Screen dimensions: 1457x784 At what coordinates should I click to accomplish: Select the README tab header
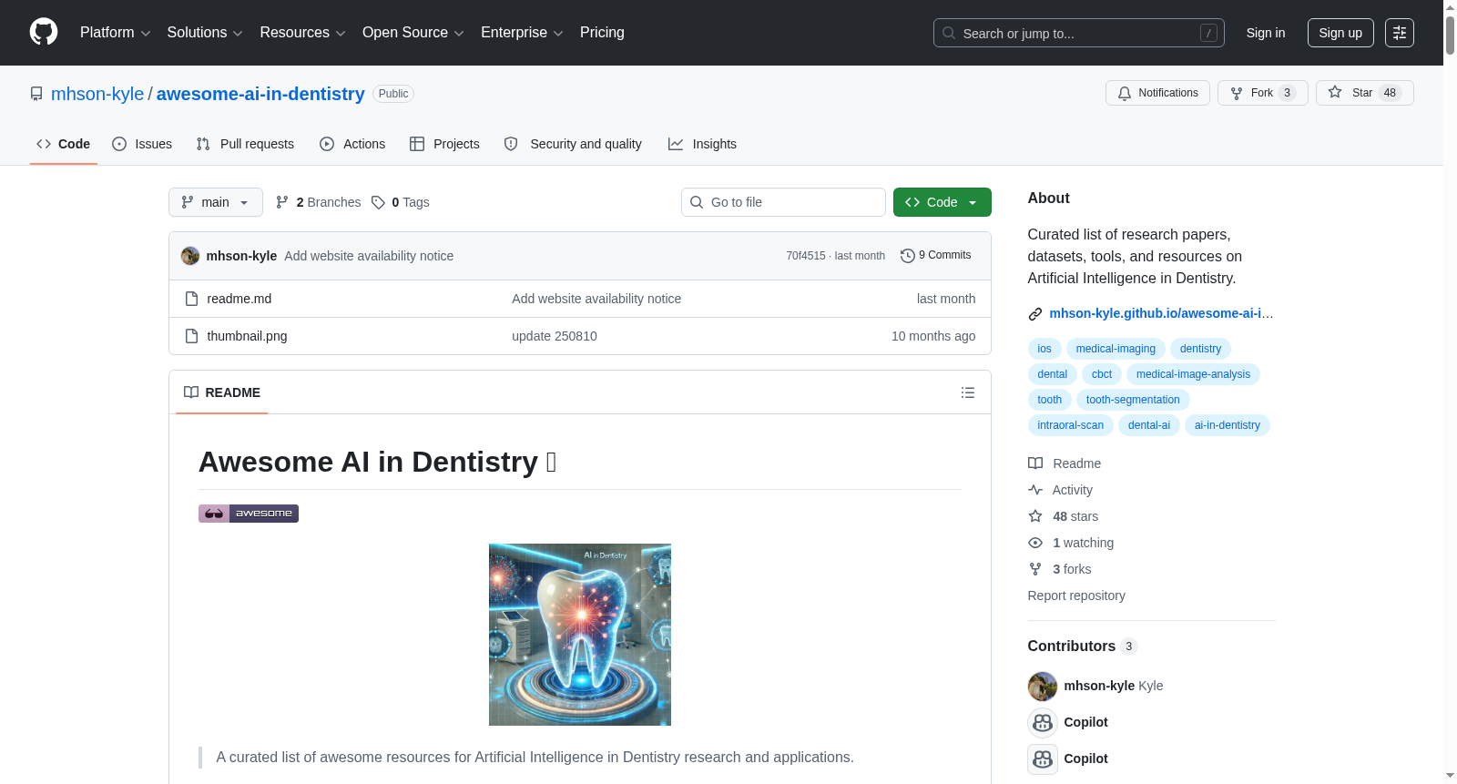pyautogui.click(x=222, y=392)
